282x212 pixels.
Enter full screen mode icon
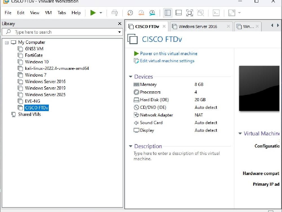pyautogui.click(x=190, y=13)
